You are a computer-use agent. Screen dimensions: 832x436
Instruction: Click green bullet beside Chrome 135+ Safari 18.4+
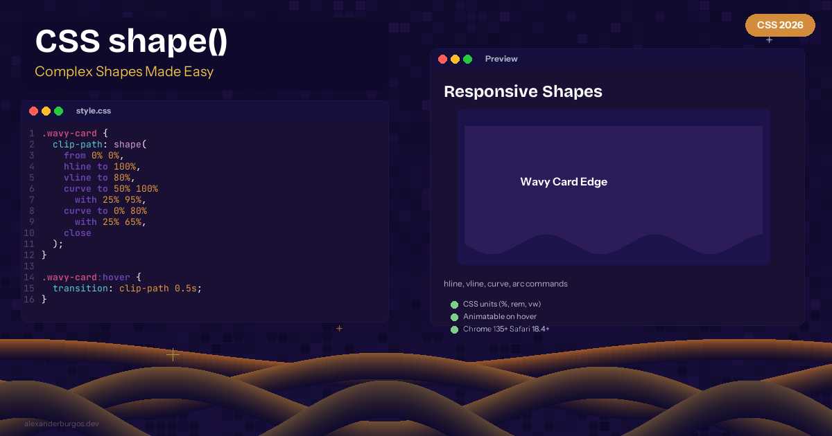click(x=454, y=329)
